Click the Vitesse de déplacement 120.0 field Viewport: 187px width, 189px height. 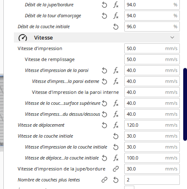152,125
